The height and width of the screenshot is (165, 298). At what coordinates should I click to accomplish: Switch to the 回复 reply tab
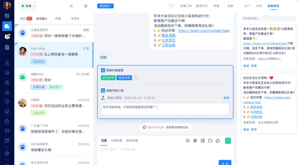pos(104,141)
